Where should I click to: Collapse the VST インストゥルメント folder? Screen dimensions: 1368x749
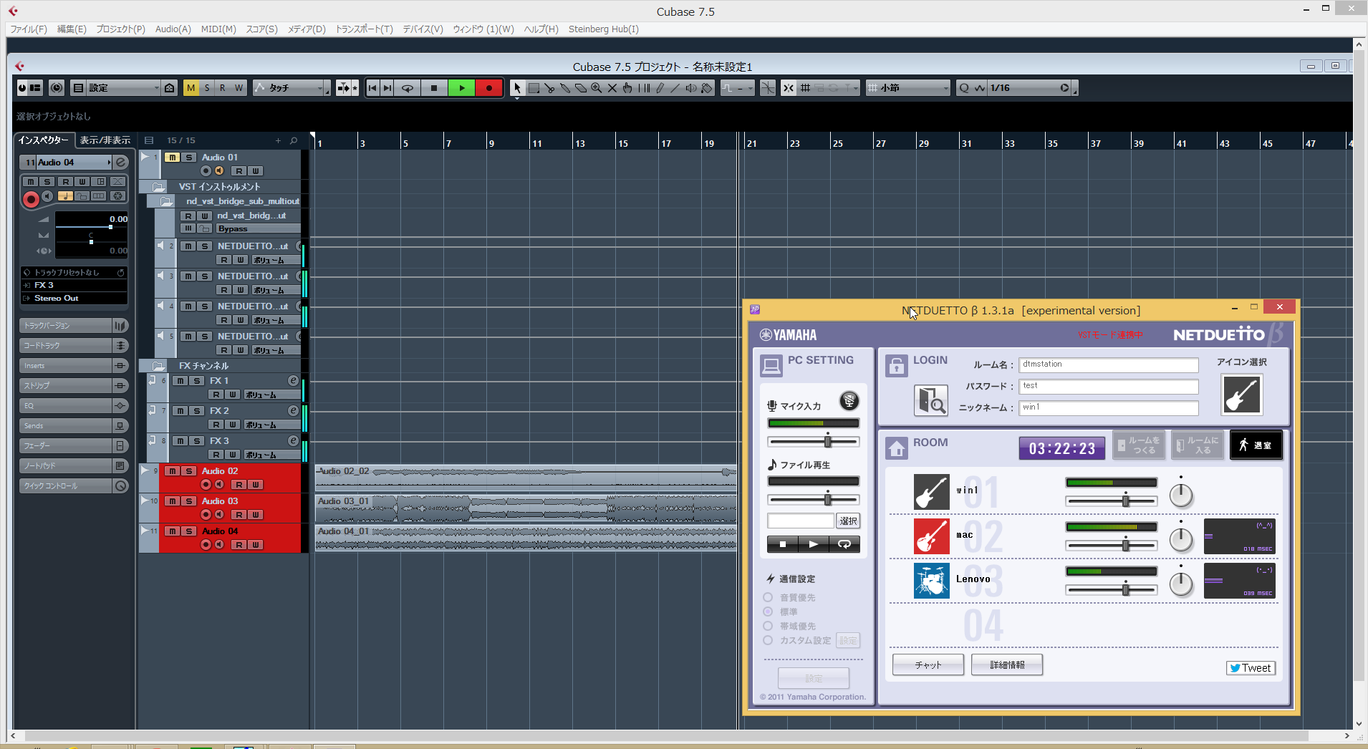click(158, 187)
